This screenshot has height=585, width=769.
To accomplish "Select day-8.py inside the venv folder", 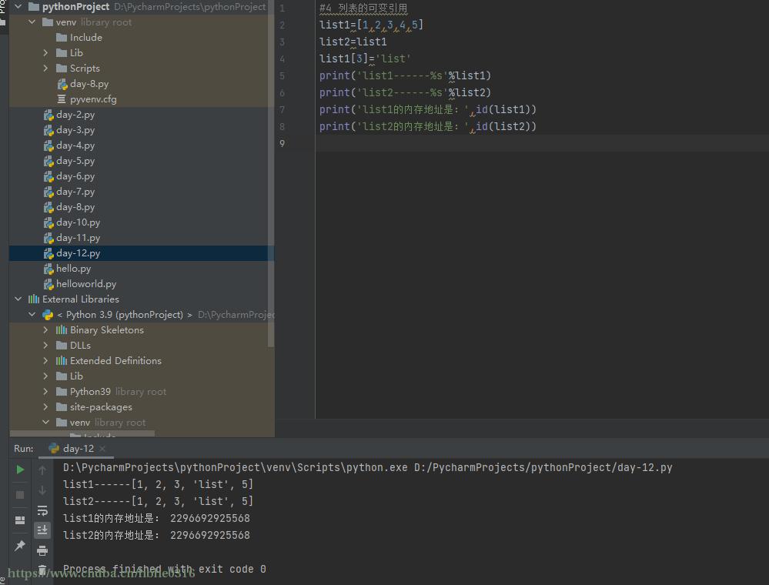I will point(89,83).
